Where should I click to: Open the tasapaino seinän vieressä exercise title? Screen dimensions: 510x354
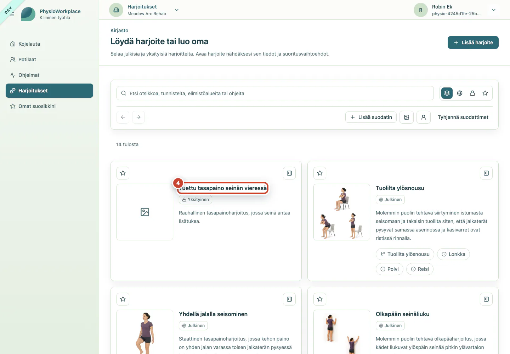click(223, 188)
